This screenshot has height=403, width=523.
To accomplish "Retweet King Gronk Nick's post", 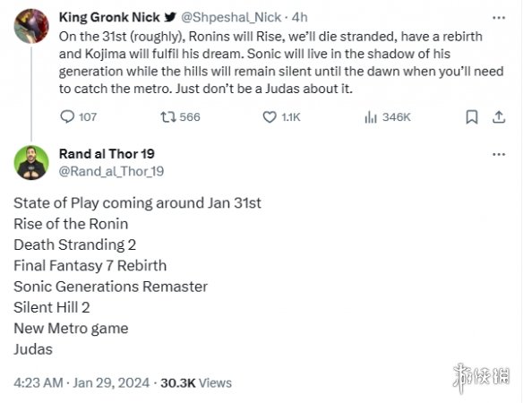I will [168, 117].
